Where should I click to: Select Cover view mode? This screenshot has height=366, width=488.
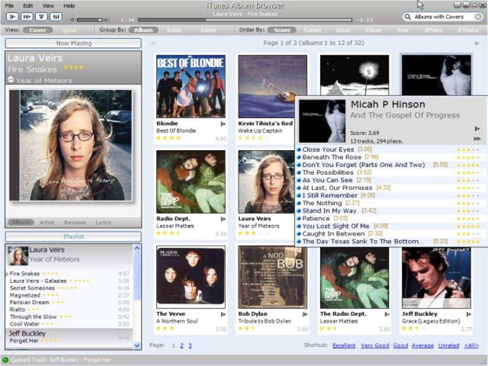coord(38,30)
